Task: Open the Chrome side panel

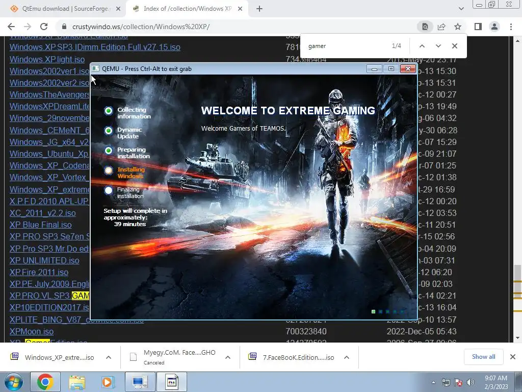Action: (x=478, y=27)
